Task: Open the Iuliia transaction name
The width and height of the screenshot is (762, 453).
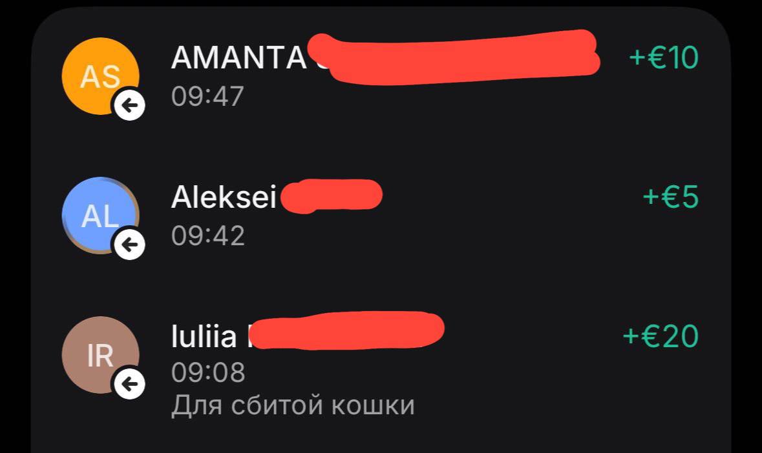Action: coord(204,337)
